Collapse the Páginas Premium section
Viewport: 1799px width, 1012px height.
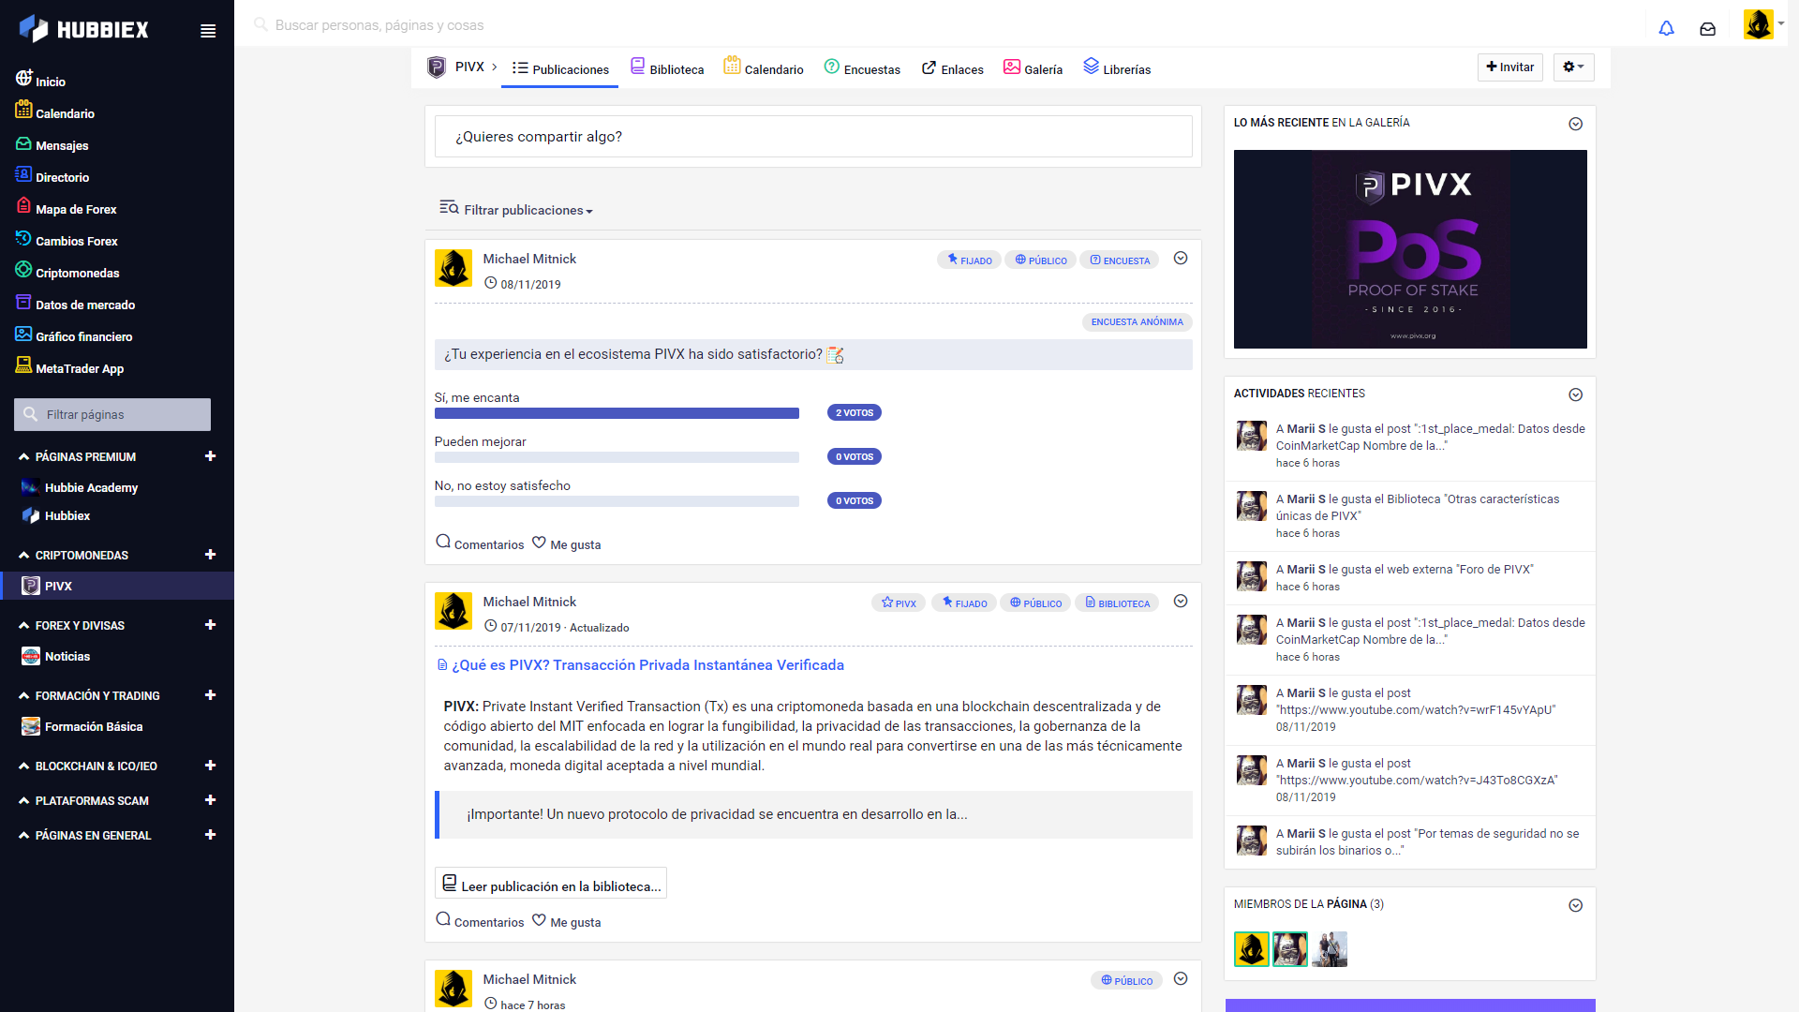click(x=23, y=456)
